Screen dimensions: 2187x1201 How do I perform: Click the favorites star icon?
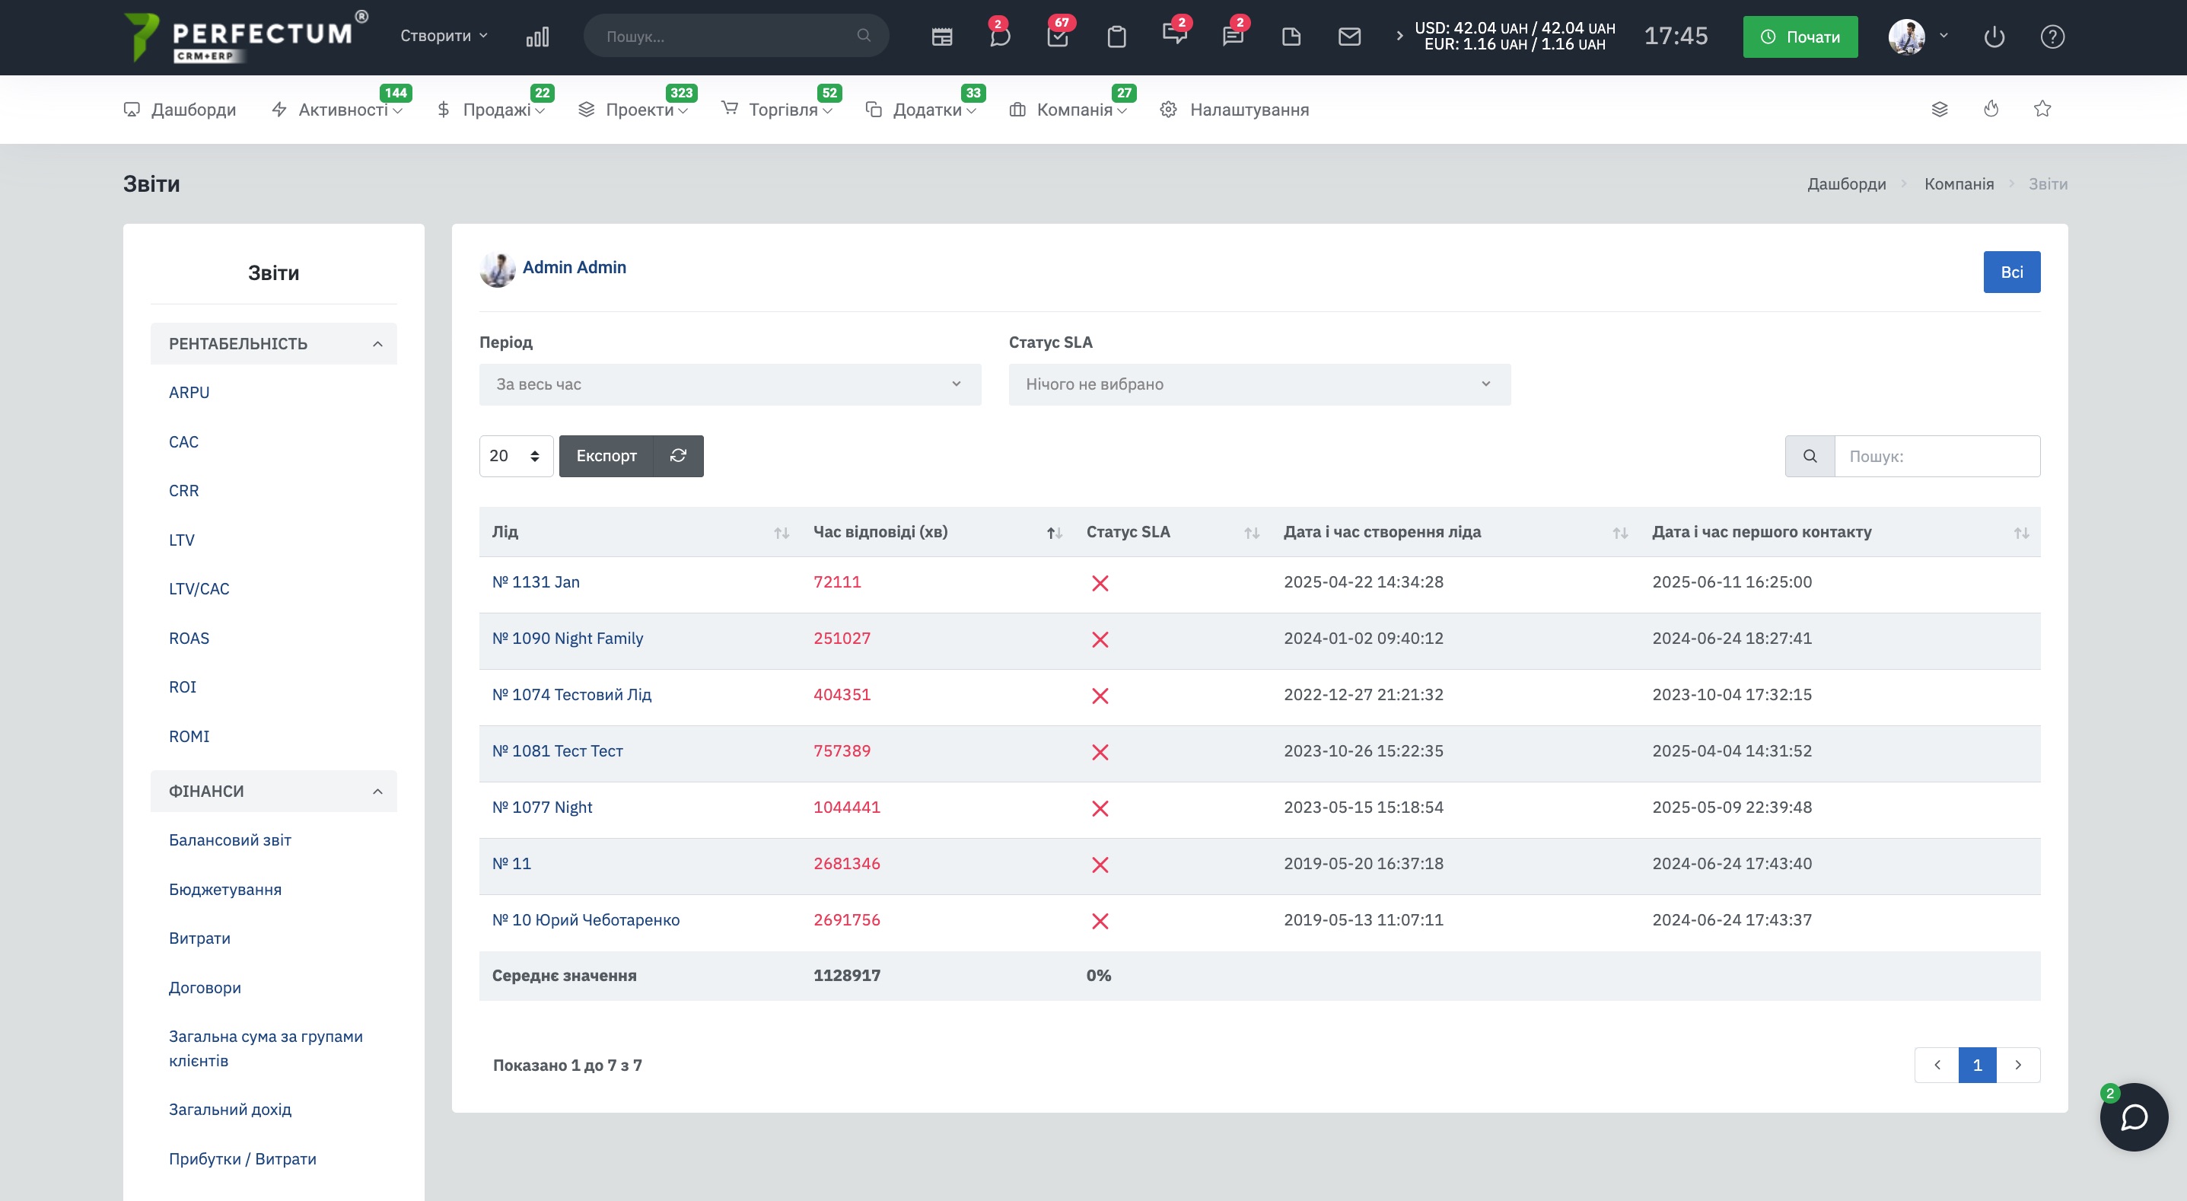pyautogui.click(x=2042, y=109)
